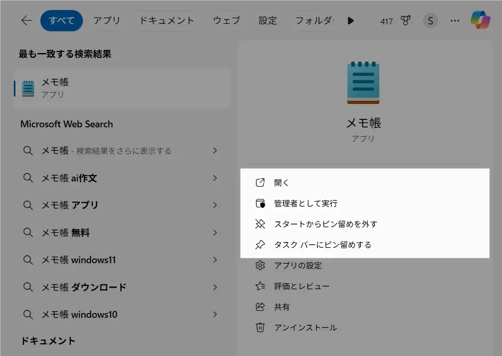
Task: Go back with the left arrow
Action: (27, 21)
